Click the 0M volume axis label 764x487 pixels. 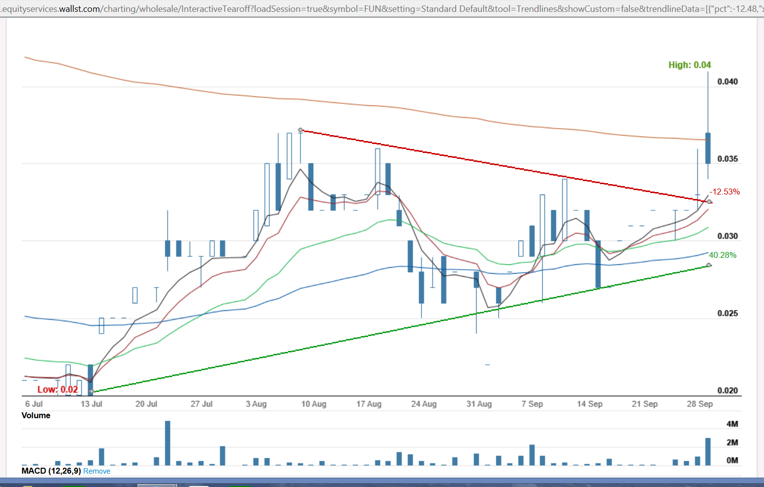click(x=732, y=460)
